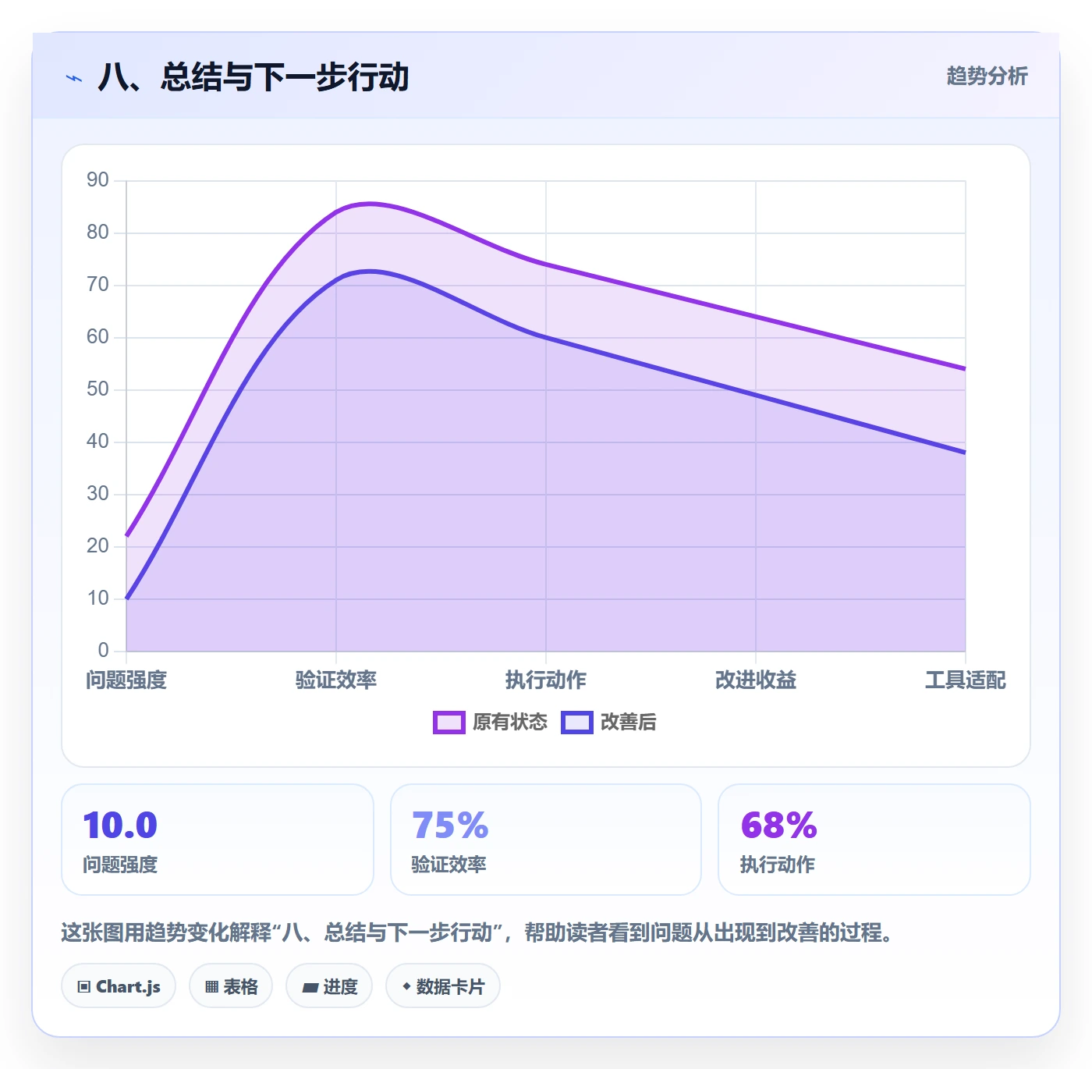Click the 趋势分析 label in header
The height and width of the screenshot is (1069, 1092).
(987, 76)
